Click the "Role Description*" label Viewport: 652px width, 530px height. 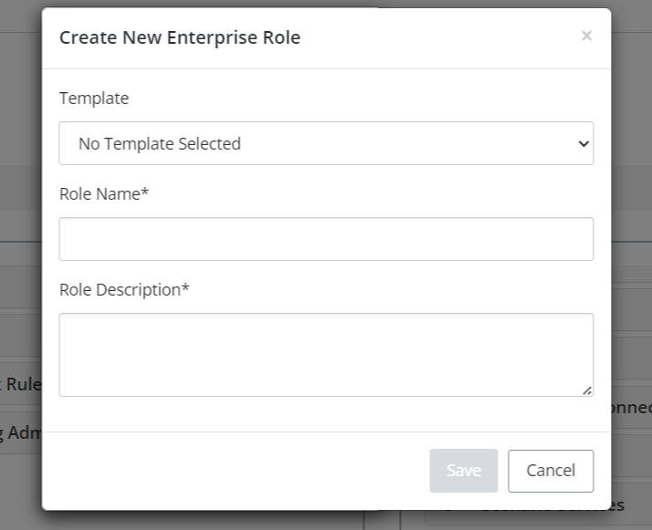pos(124,289)
